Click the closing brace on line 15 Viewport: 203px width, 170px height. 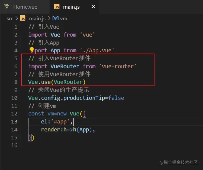tap(30, 138)
